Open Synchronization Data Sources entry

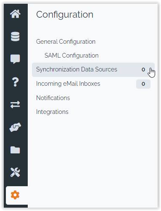(93, 70)
